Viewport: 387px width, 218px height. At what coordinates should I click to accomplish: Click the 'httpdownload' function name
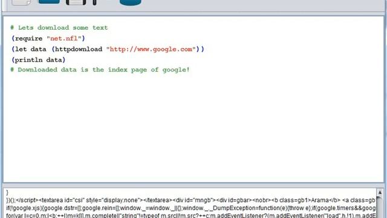(x=79, y=49)
